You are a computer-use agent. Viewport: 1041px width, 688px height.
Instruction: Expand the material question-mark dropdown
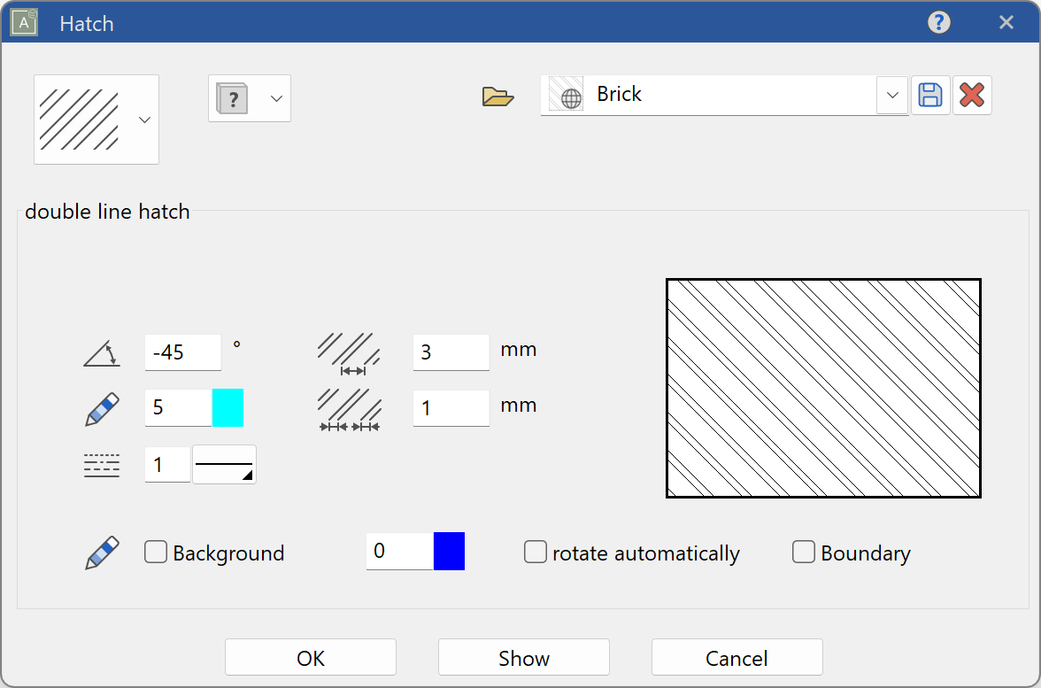pyautogui.click(x=276, y=97)
